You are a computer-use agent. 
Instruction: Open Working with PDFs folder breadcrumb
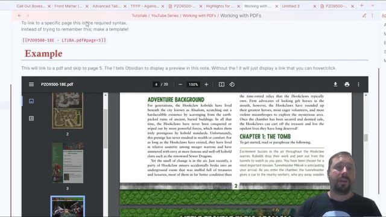tap(199, 16)
